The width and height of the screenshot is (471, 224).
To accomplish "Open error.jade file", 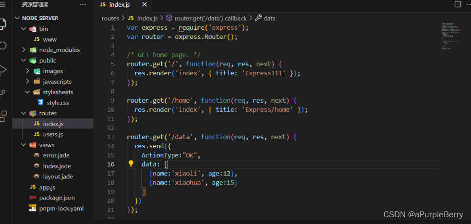I will coord(56,155).
